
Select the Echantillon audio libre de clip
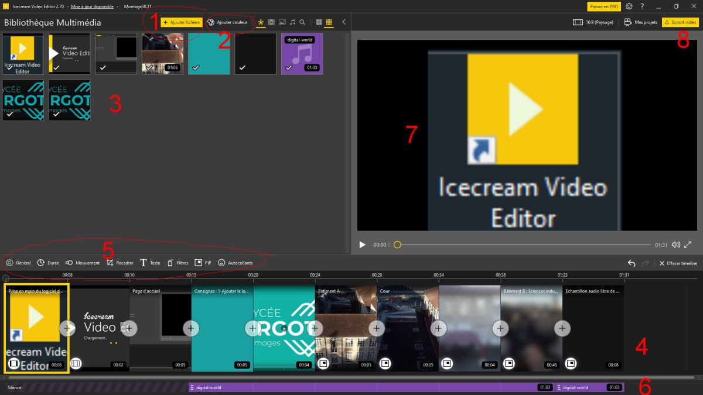593,328
